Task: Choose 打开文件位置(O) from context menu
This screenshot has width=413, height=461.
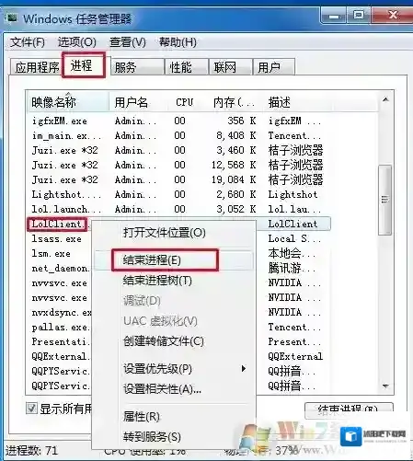Action: [x=174, y=233]
